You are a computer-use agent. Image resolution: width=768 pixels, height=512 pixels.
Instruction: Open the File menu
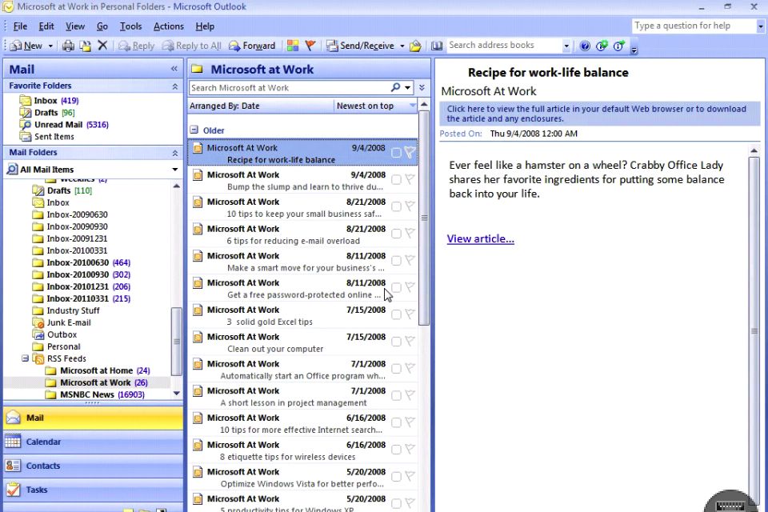(20, 26)
